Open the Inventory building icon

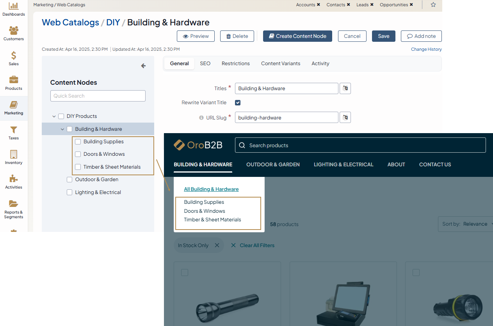coord(14,154)
